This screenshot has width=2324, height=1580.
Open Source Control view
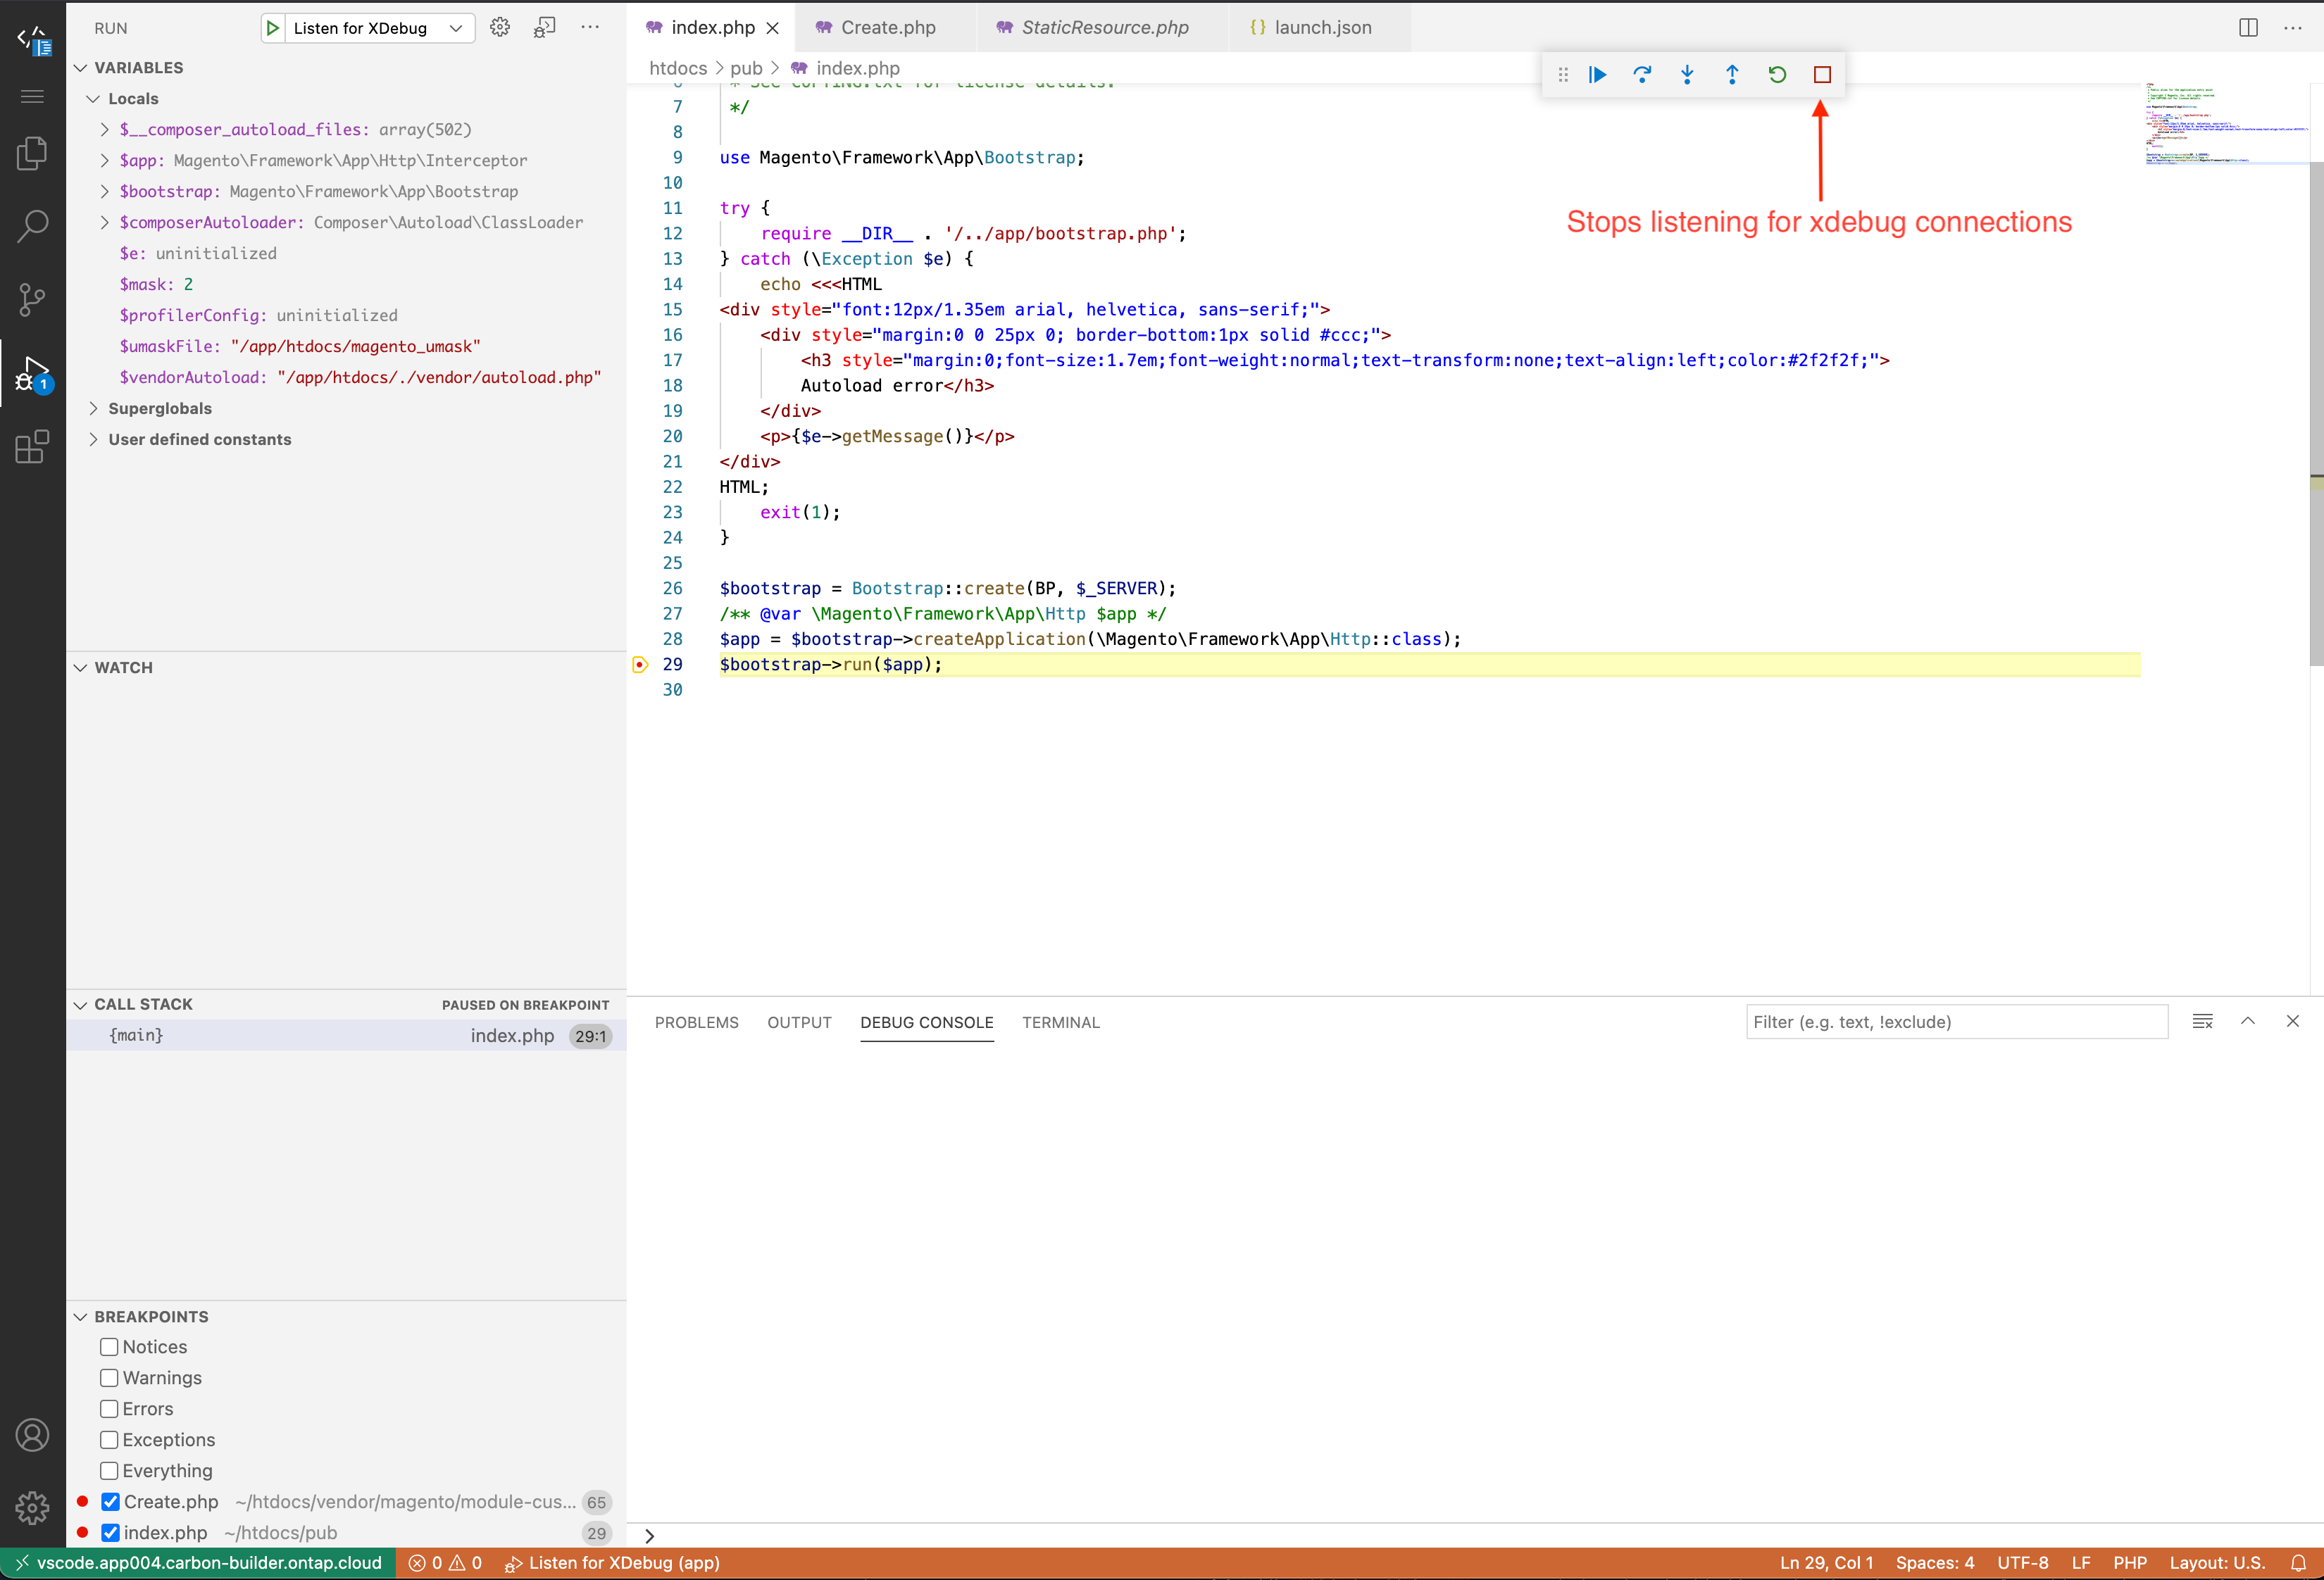pyautogui.click(x=33, y=299)
